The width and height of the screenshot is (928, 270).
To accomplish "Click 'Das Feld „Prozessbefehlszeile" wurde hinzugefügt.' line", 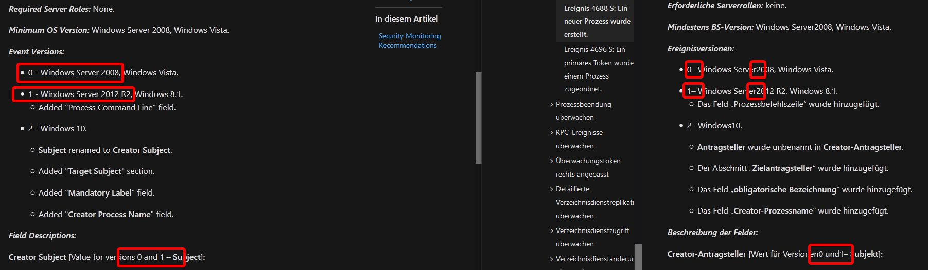I will click(789, 104).
